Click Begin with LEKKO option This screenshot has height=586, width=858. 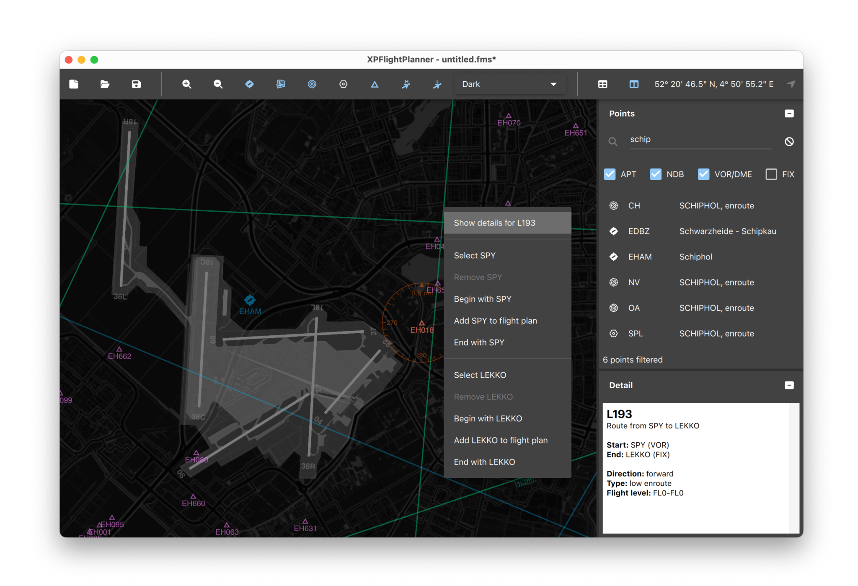(x=488, y=418)
